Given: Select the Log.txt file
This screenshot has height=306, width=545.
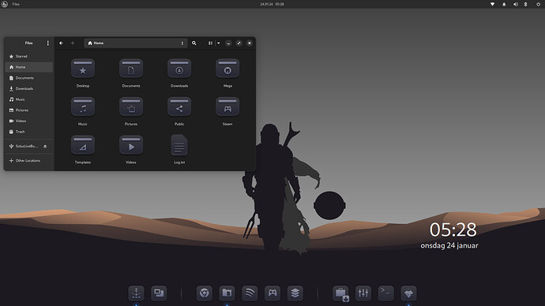Looking at the screenshot, I should coord(179,145).
